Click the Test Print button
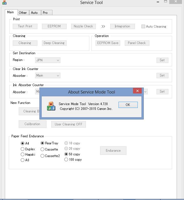Viewport: 184px width, 200px height. pos(25,26)
